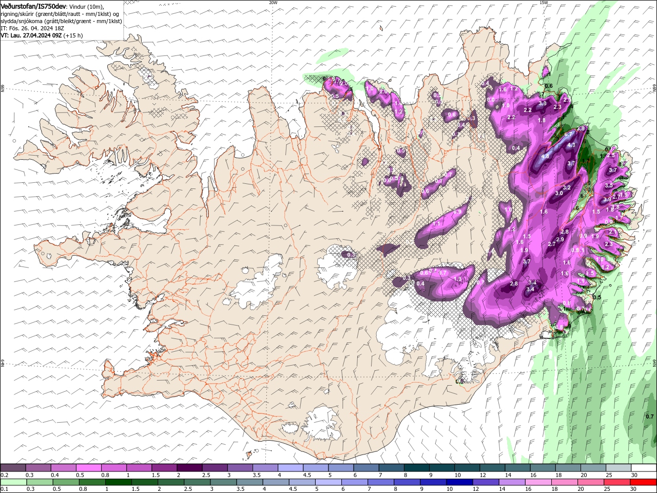This screenshot has height=493, width=657.
Task: Click the navy blue 10 swatch in lower legend
Action: pyautogui.click(x=459, y=482)
